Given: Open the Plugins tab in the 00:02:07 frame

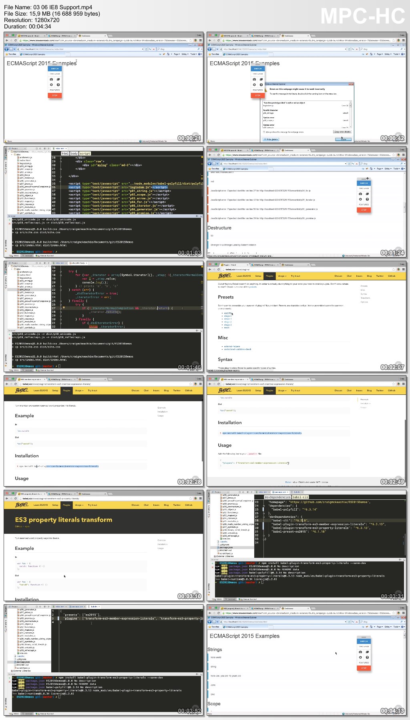Looking at the screenshot, I should [269, 276].
